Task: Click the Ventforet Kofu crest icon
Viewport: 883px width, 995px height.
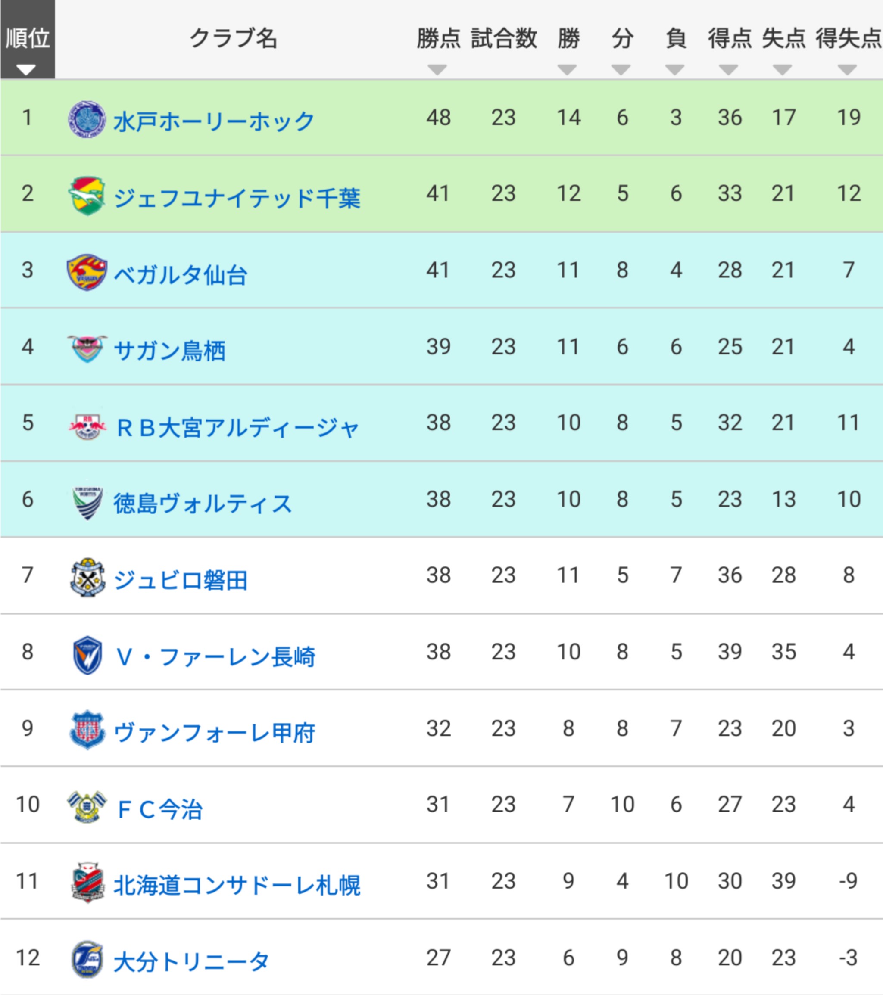Action: [87, 731]
